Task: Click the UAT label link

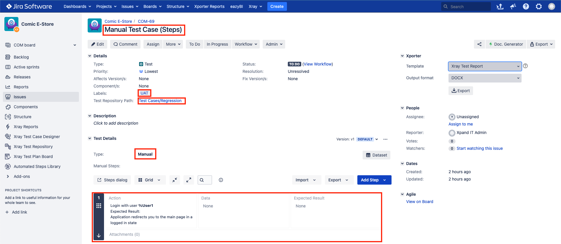Action: (144, 93)
